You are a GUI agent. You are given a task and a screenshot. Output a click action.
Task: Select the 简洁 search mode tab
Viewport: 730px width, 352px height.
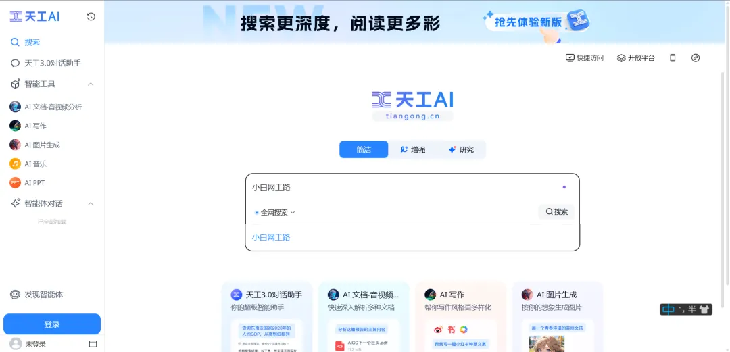364,149
